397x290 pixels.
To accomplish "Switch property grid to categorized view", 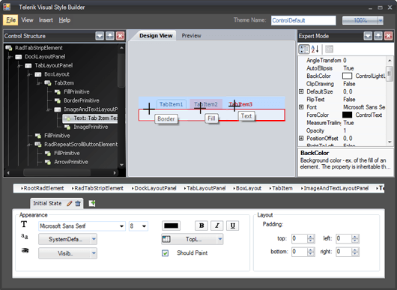I will tap(304, 49).
